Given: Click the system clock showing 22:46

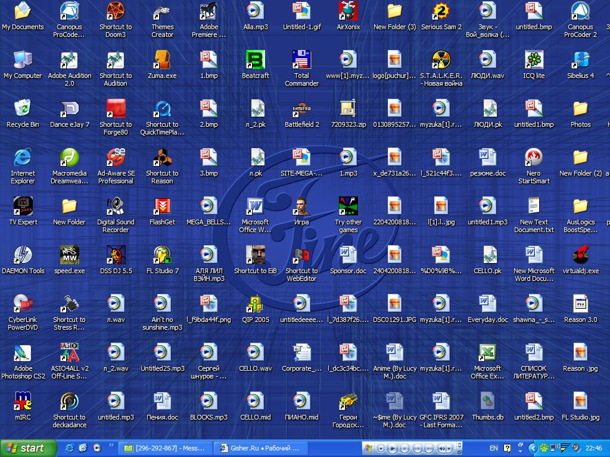Looking at the screenshot, I should pos(593,448).
